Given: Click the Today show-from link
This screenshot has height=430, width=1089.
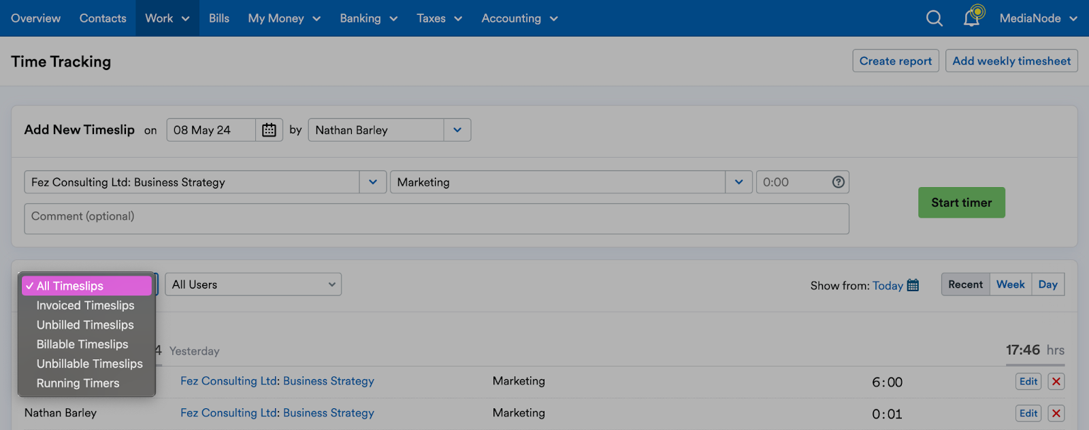Looking at the screenshot, I should click(x=888, y=286).
